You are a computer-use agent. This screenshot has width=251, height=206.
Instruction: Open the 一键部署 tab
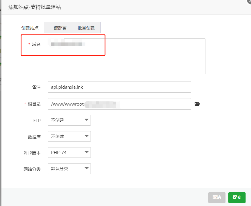[58, 28]
